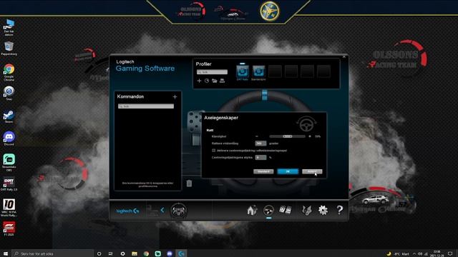The image size is (458, 257).
Task: Select the second (Standard) profile thumbnail
Action: 258,71
